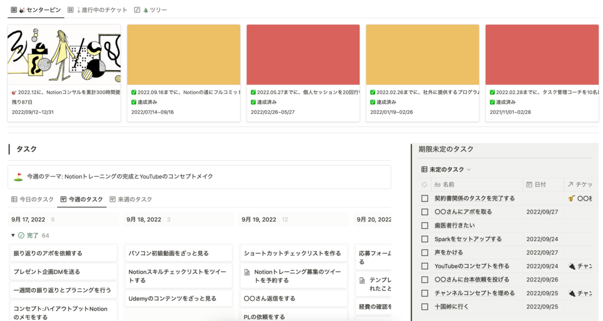Check 声をかける checkbox
The image size is (603, 321).
tap(425, 253)
